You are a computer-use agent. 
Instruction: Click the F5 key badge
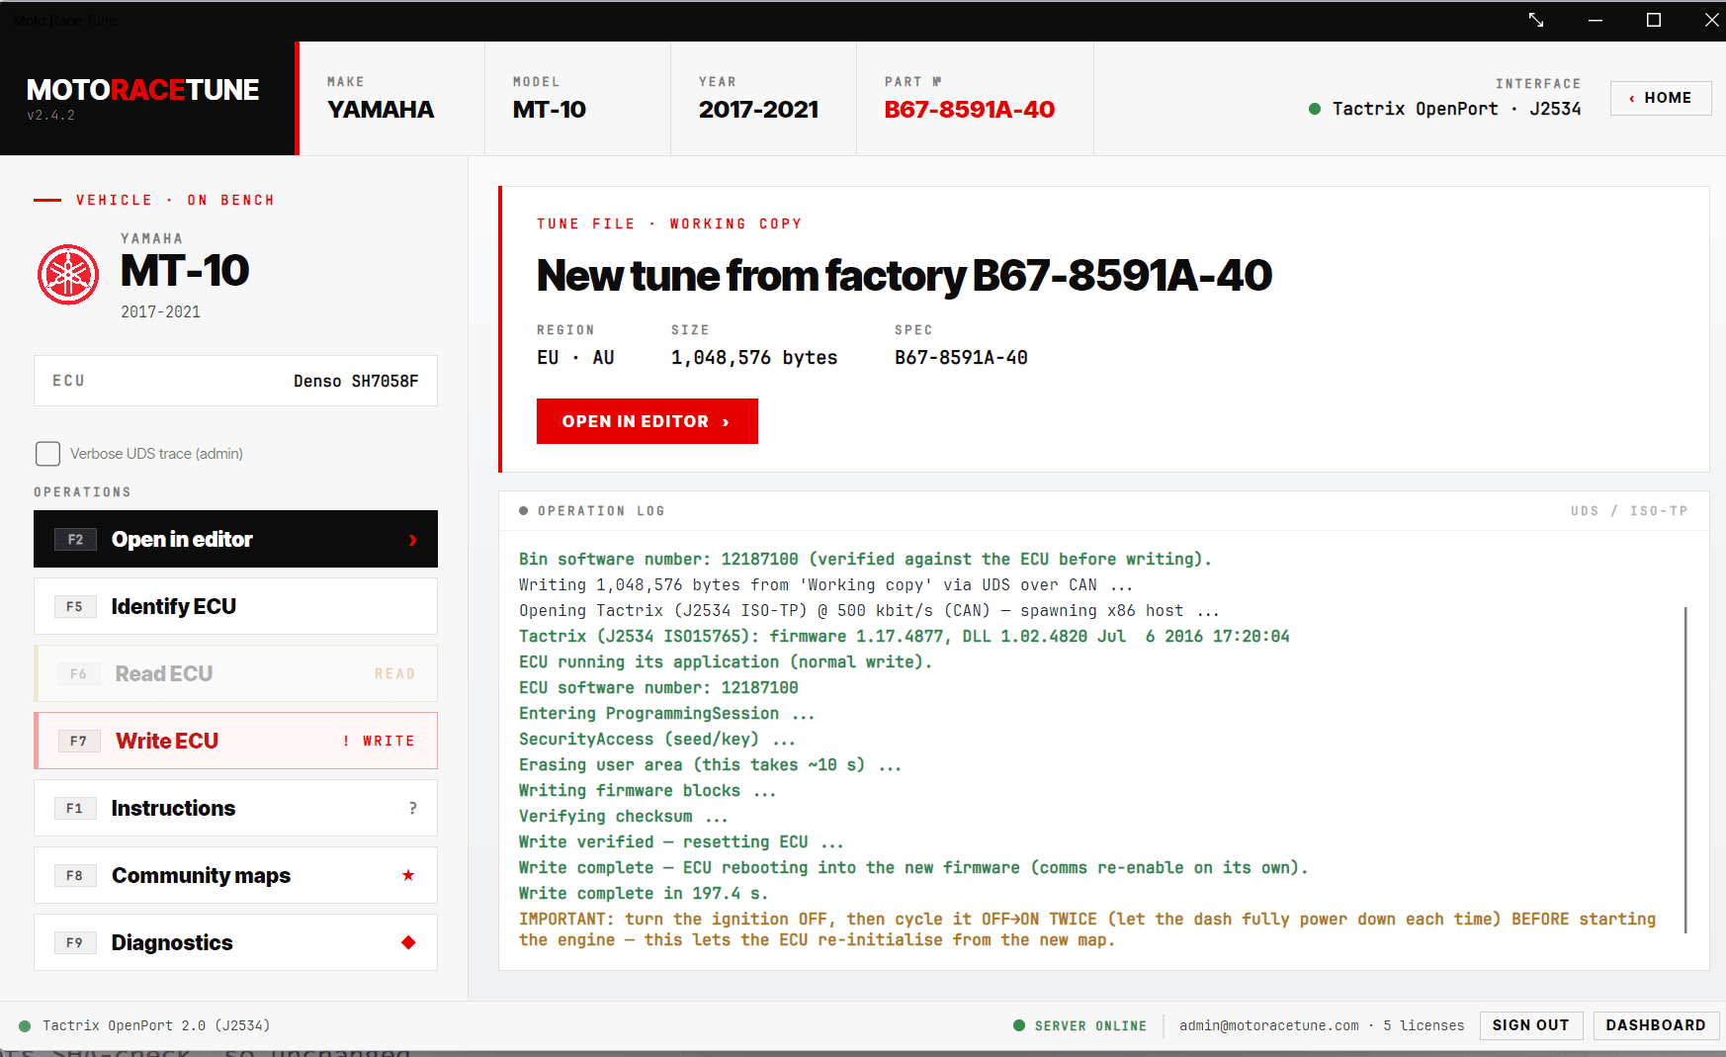pos(75,606)
